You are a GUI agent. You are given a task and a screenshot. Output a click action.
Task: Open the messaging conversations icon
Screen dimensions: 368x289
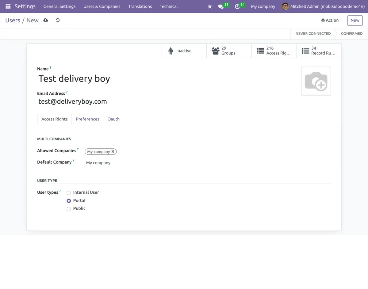[x=221, y=6]
